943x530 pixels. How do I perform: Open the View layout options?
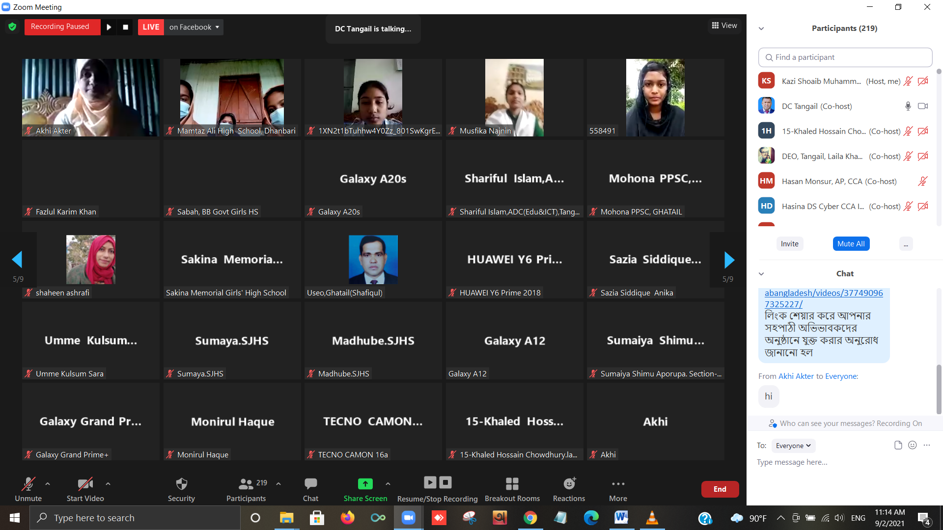[724, 26]
